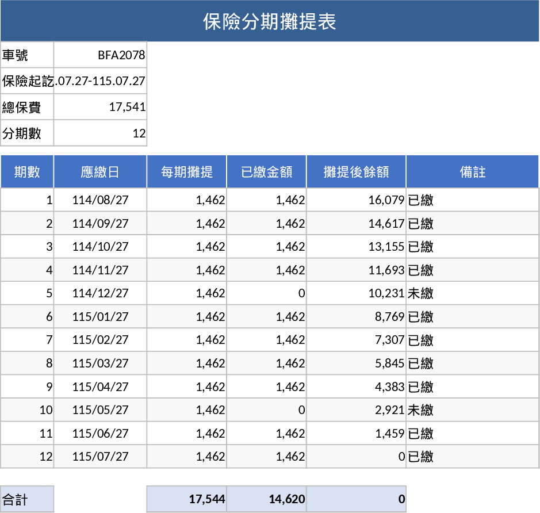540x513 pixels.
Task: Select the 攤提後餘額 column header
Action: (x=356, y=171)
